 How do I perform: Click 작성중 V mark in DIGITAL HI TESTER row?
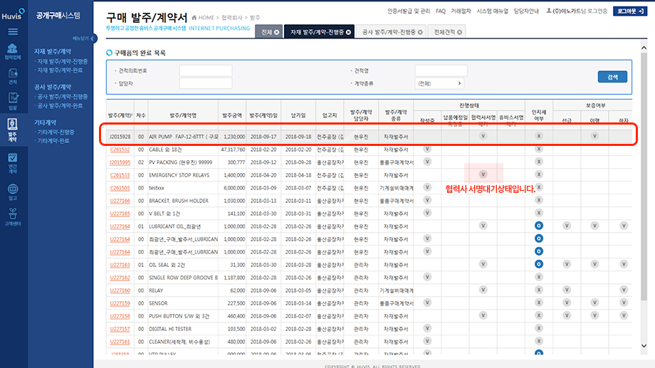pyautogui.click(x=427, y=328)
